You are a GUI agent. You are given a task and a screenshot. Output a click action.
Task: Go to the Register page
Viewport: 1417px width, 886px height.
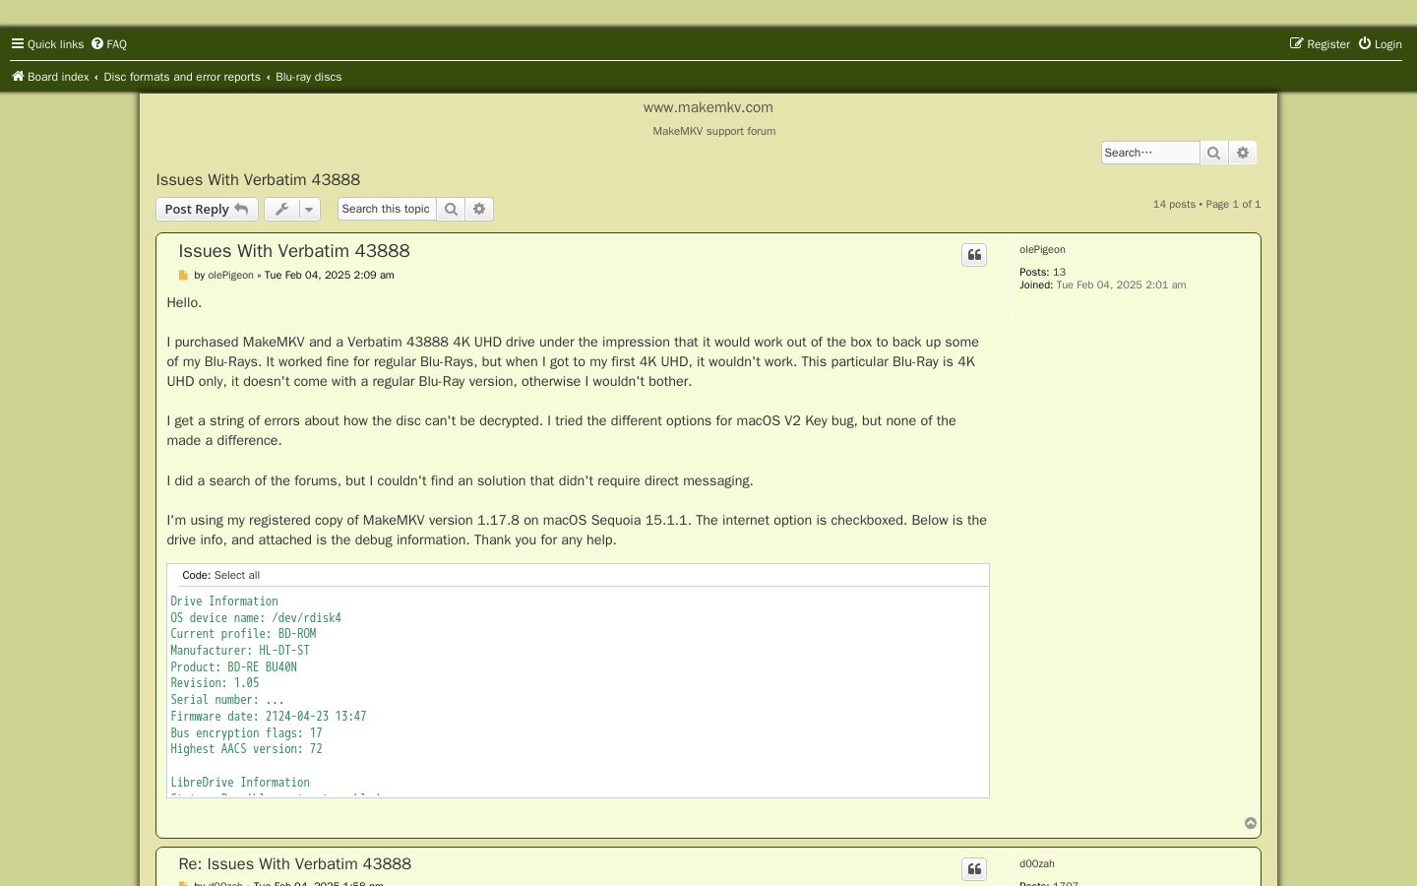coord(1320,44)
